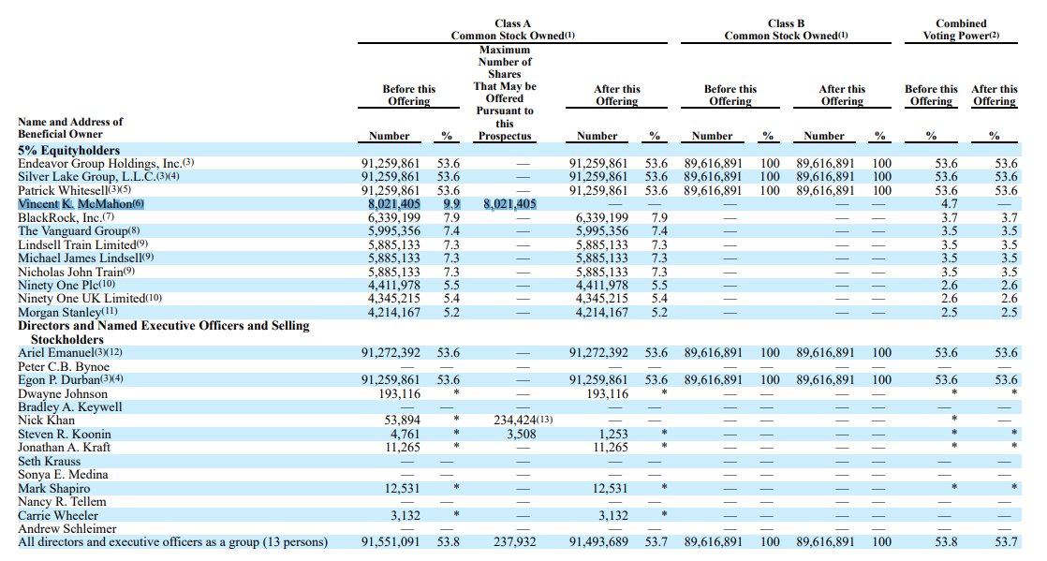
Task: Click the Dwayne Johnson name
Action: pyautogui.click(x=62, y=393)
